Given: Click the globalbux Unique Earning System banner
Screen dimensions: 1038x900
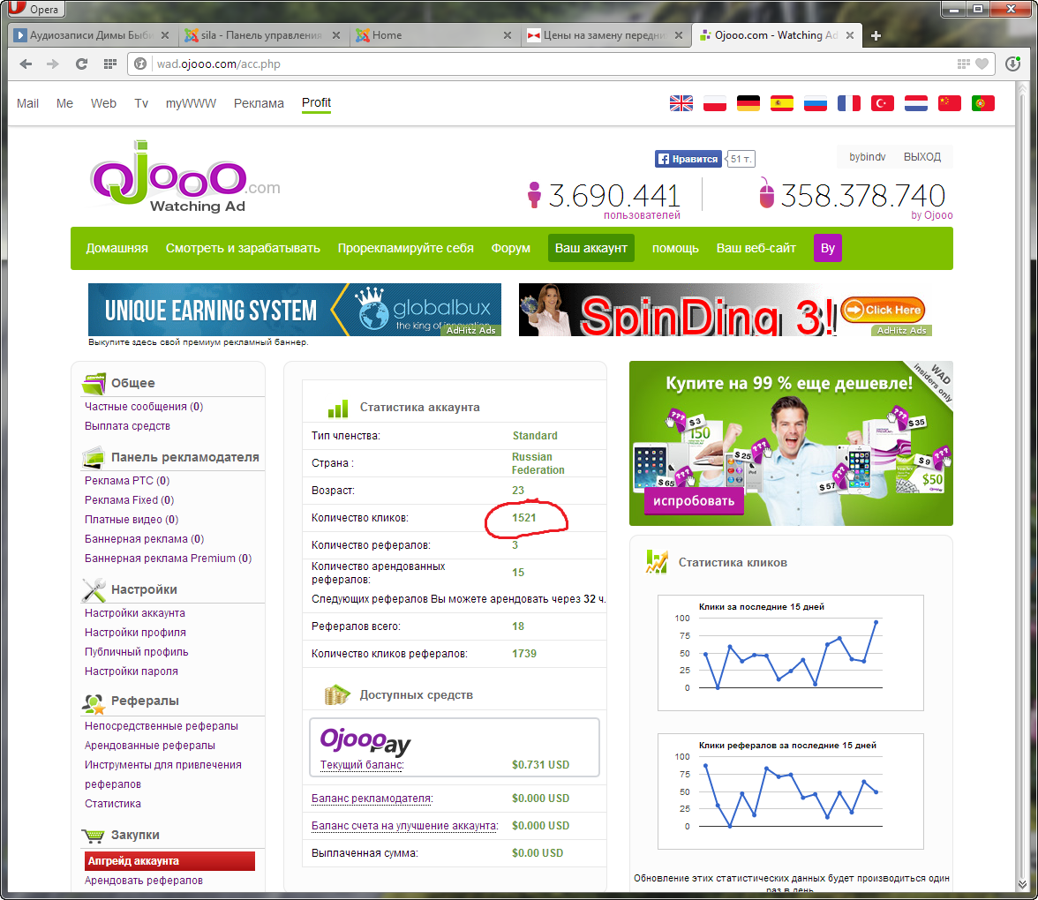Looking at the screenshot, I should point(295,310).
